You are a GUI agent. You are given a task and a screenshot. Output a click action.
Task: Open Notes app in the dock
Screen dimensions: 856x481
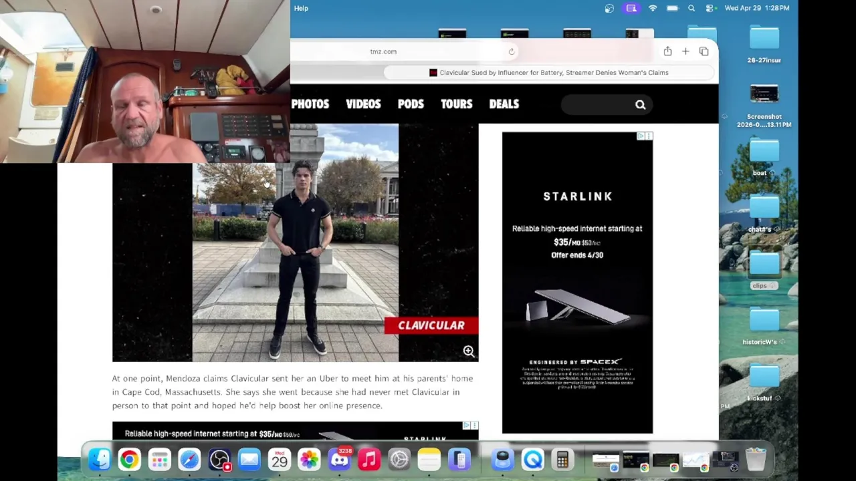coord(429,460)
